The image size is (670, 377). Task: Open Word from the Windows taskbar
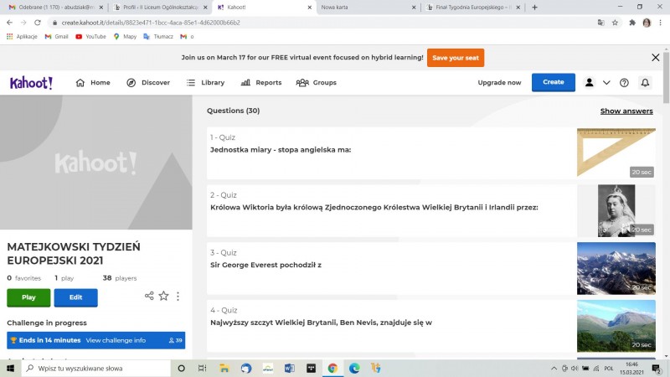pyautogui.click(x=290, y=368)
